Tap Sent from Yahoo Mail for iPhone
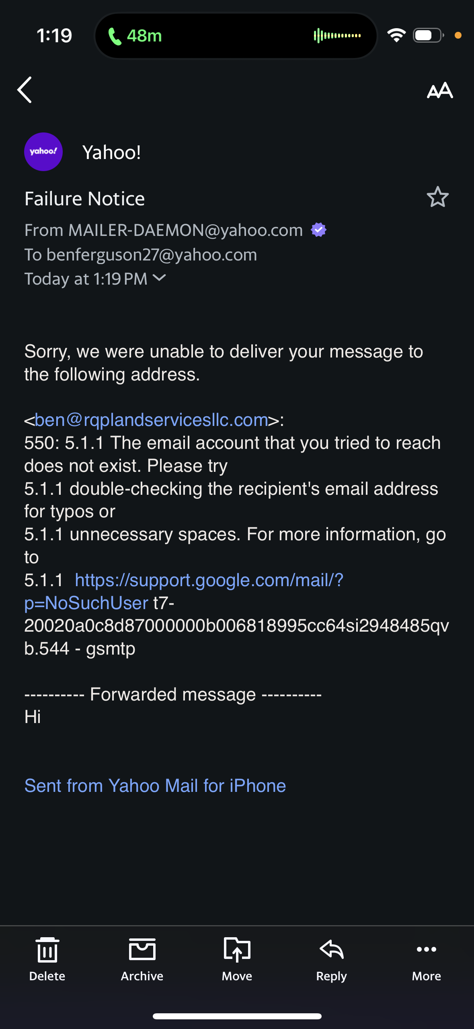The width and height of the screenshot is (474, 1029). pos(155,785)
